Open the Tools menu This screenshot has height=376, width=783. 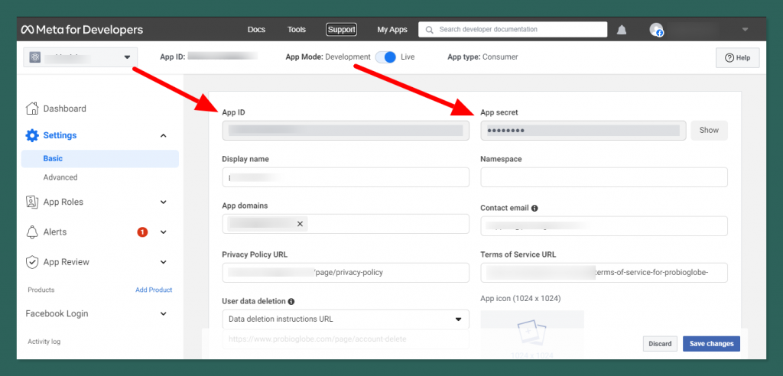[297, 30]
